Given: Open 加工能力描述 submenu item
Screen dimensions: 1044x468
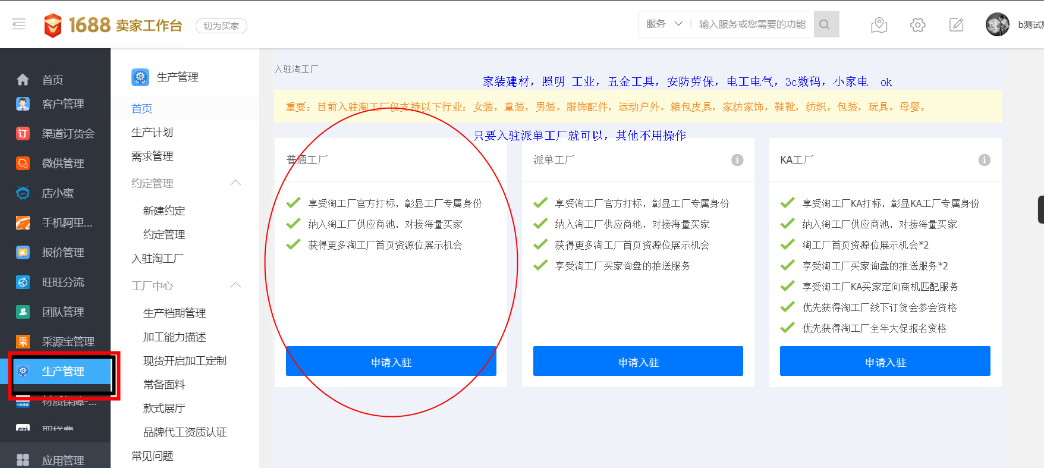Looking at the screenshot, I should coord(175,337).
